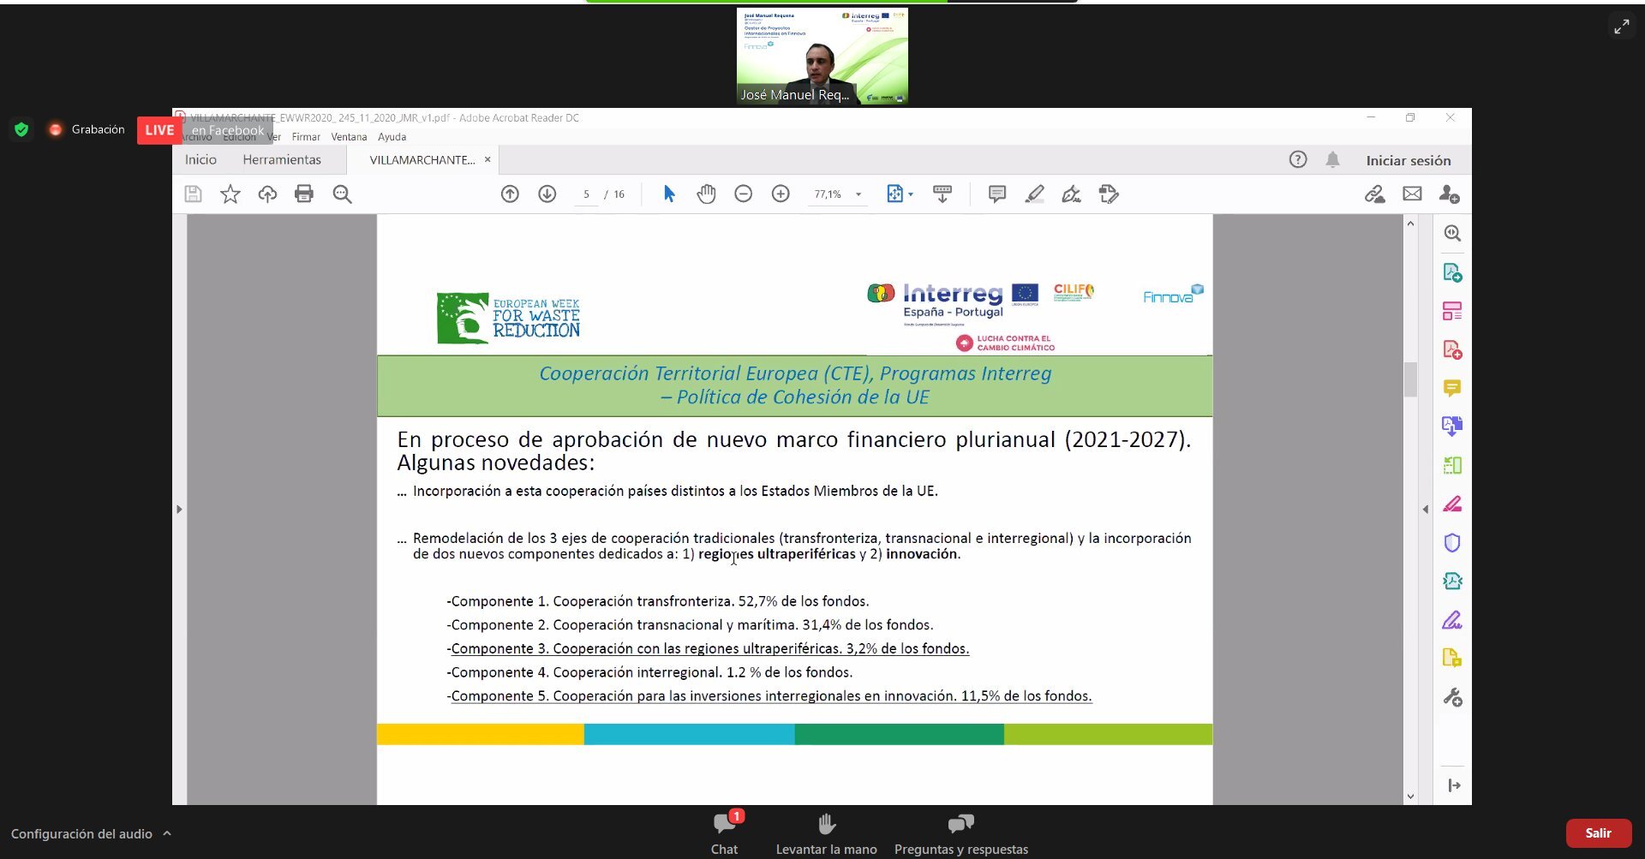Viewport: 1645px width, 859px height.
Task: Click the page number input field
Action: (x=586, y=194)
